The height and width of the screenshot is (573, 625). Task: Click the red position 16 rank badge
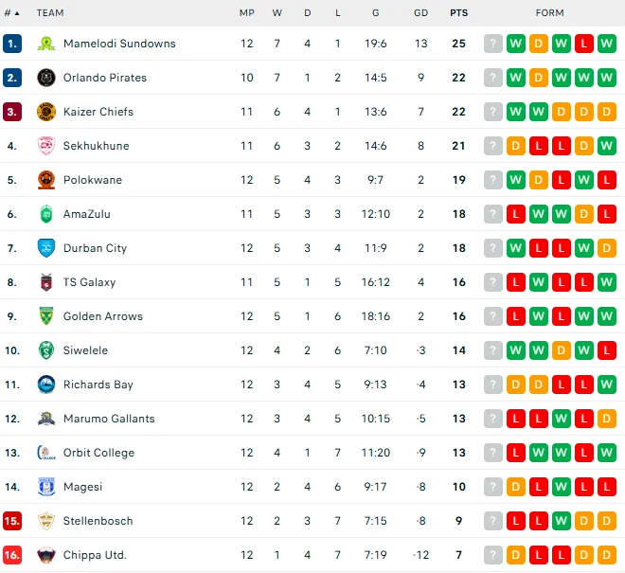(x=12, y=555)
